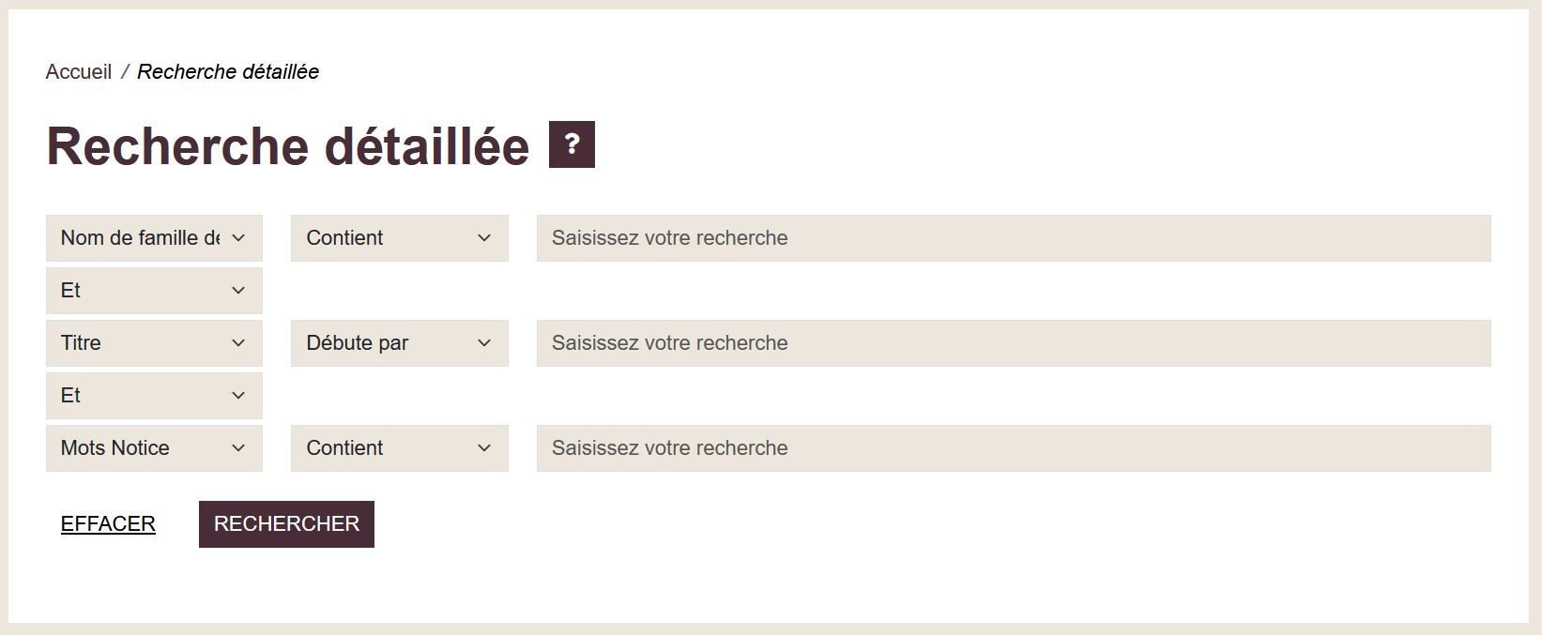1542x635 pixels.
Task: Focus the search box in the Mots Notice row
Action: click(1014, 448)
